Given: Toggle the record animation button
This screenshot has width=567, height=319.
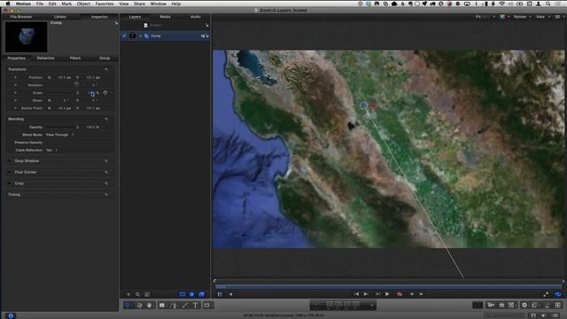Looking at the screenshot, I should coord(400,294).
